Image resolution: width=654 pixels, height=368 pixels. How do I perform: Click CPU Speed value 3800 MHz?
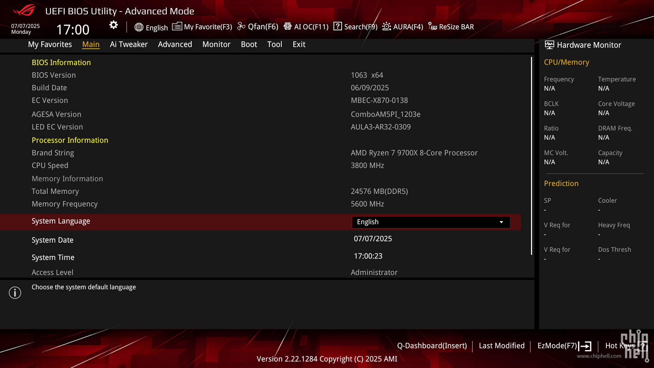[367, 165]
